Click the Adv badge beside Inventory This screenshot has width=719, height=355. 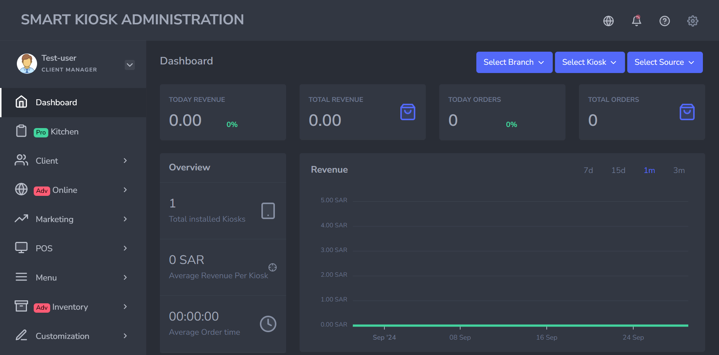(42, 308)
